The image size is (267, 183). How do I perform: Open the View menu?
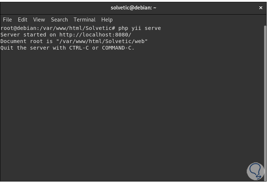click(x=39, y=20)
